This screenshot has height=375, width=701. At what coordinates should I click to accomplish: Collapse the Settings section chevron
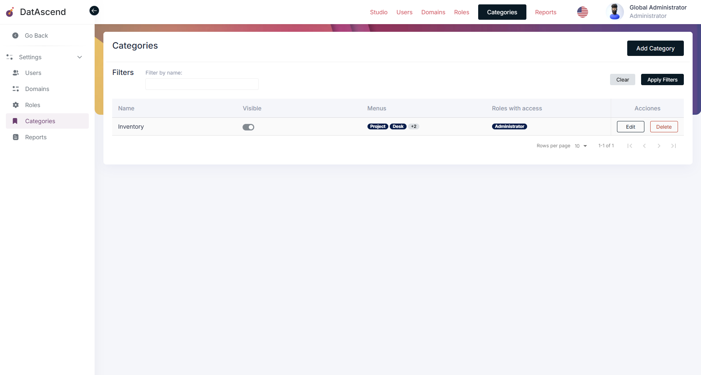(x=80, y=57)
